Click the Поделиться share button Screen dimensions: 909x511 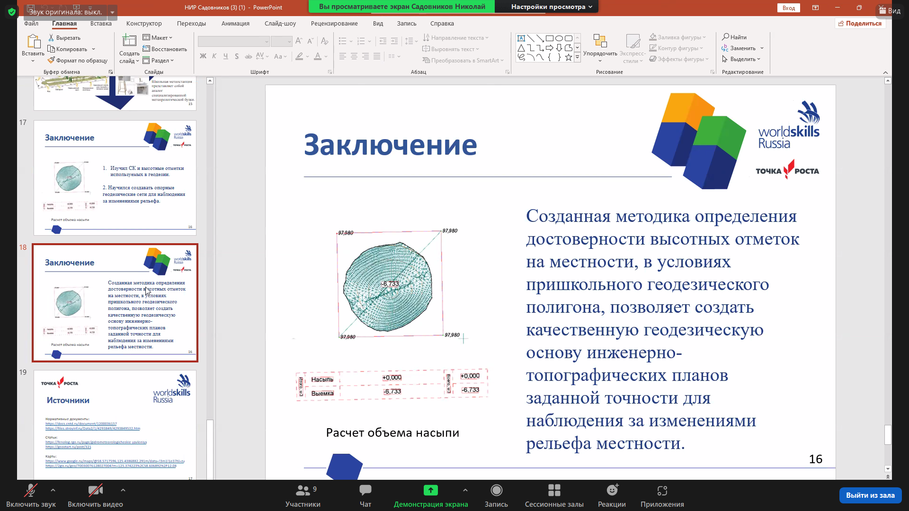pyautogui.click(x=860, y=23)
